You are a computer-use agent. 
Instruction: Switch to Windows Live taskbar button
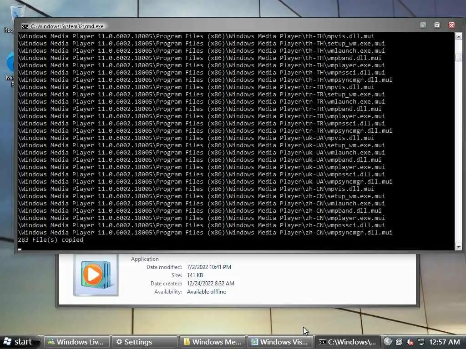click(77, 342)
